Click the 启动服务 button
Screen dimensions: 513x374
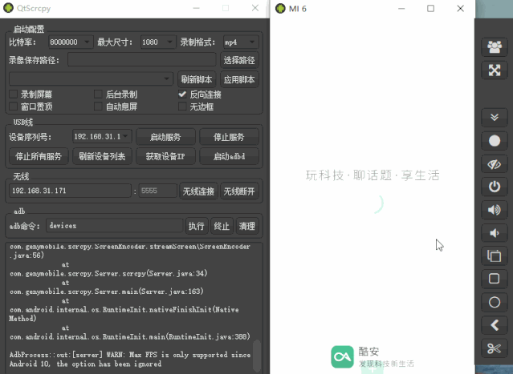[165, 137]
